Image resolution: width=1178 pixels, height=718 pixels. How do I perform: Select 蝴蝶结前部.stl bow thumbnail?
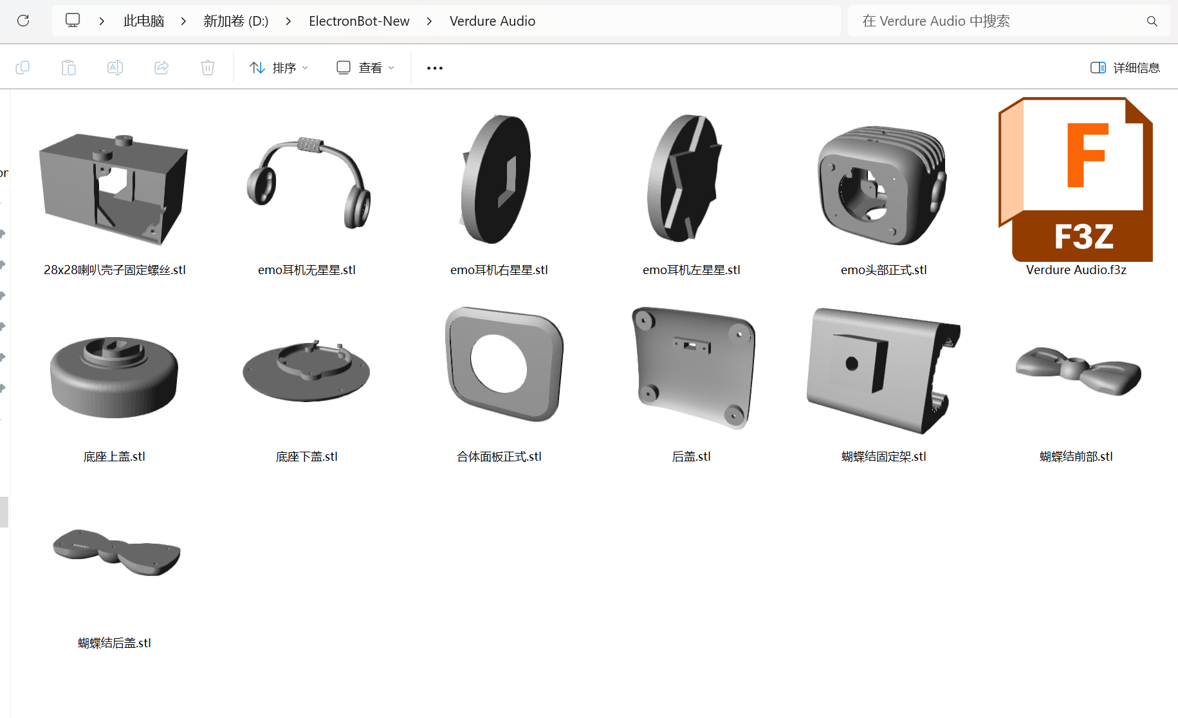tap(1078, 371)
